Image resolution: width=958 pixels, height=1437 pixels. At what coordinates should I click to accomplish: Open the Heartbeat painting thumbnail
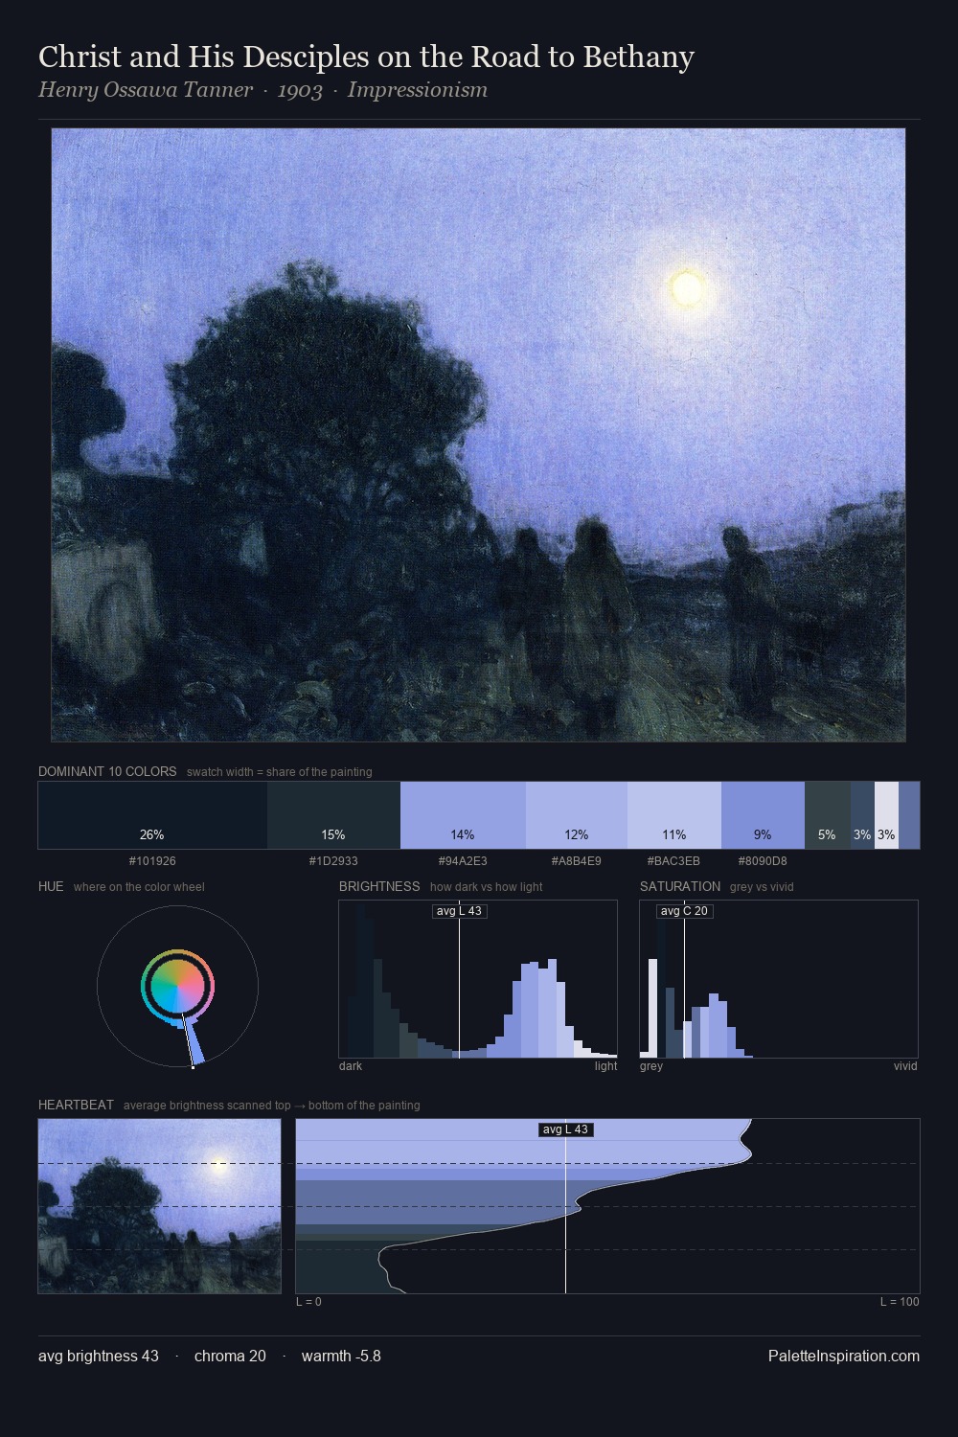(x=159, y=1206)
